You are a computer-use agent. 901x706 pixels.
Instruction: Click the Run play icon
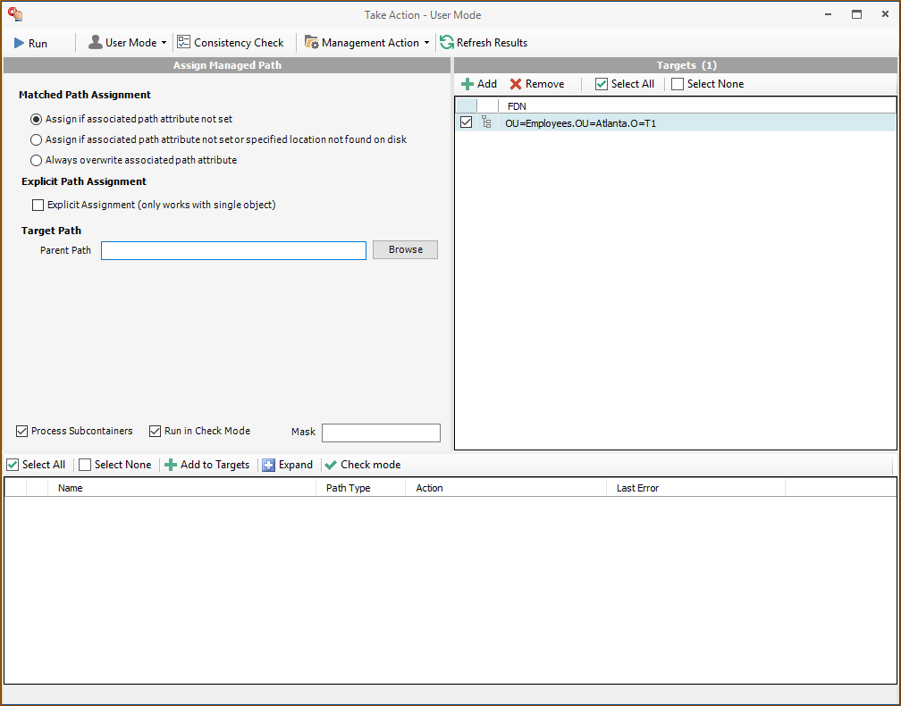pyautogui.click(x=19, y=43)
